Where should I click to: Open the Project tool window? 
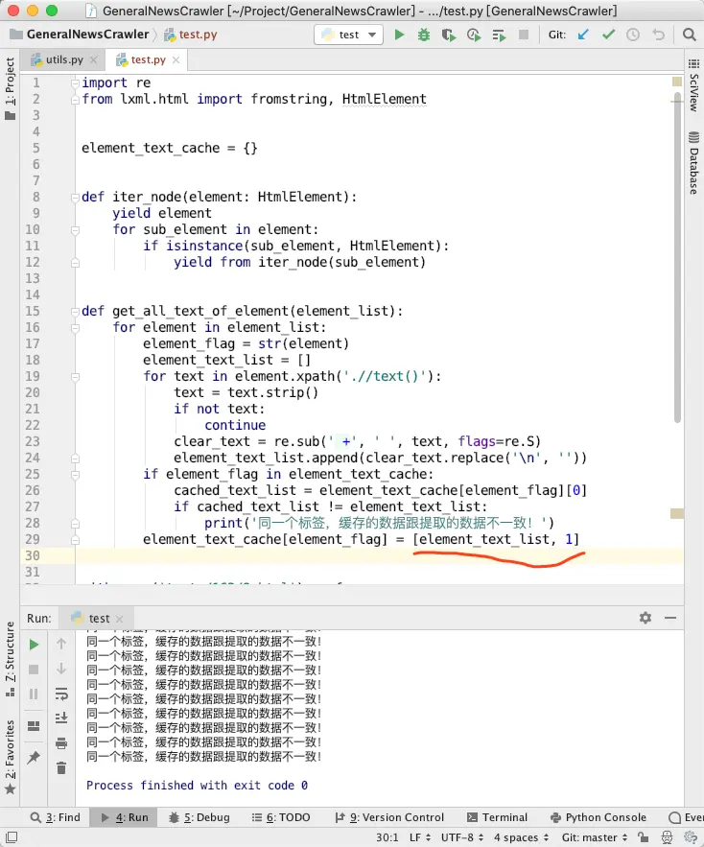(10, 89)
